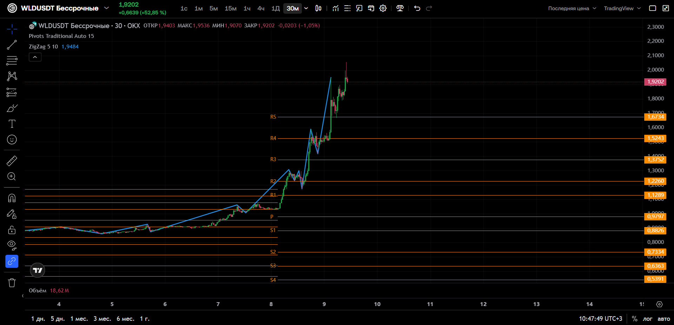This screenshot has height=325, width=674.
Task: Select the ruler measure tool
Action: pyautogui.click(x=12, y=161)
